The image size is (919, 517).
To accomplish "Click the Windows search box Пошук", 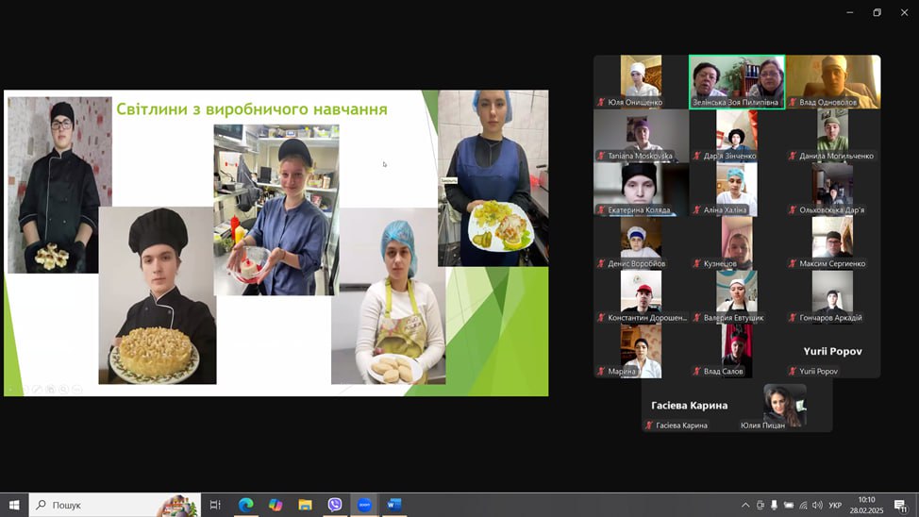I will click(x=113, y=505).
